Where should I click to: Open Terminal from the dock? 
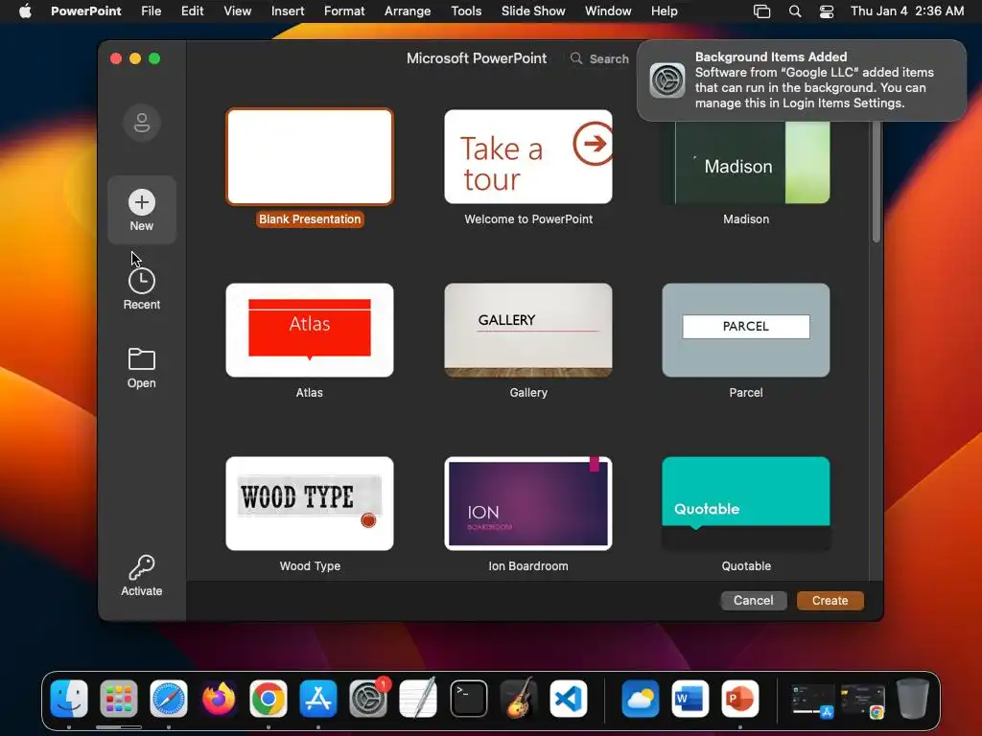tap(468, 699)
